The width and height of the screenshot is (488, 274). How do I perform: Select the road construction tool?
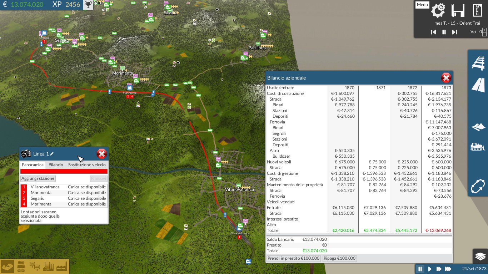click(478, 85)
